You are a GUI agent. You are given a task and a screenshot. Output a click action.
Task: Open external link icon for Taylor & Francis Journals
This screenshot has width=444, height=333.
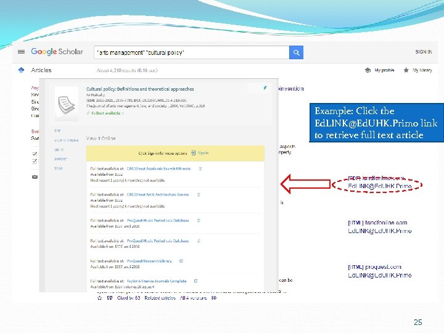coord(195,281)
